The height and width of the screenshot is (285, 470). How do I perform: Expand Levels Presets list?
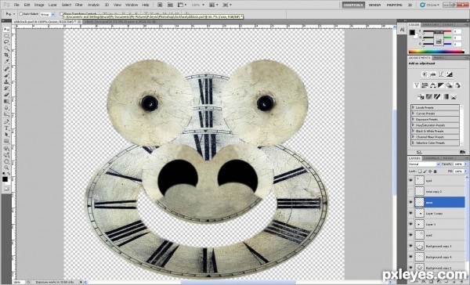[413, 107]
